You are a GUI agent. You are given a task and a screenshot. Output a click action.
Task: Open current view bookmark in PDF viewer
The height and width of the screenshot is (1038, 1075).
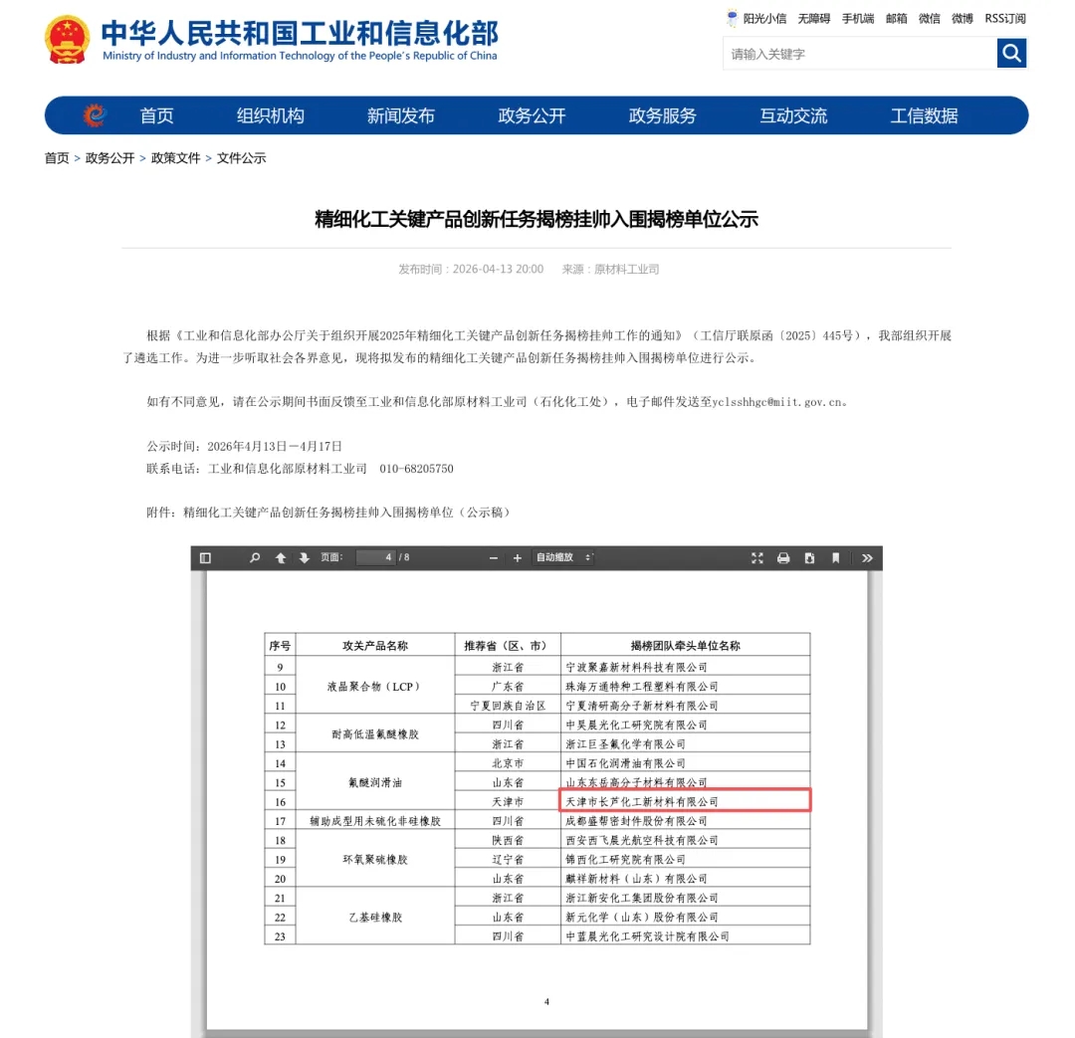tap(835, 557)
